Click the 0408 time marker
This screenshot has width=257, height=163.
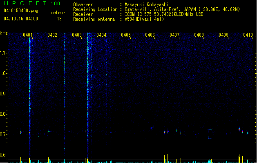coord(199,35)
